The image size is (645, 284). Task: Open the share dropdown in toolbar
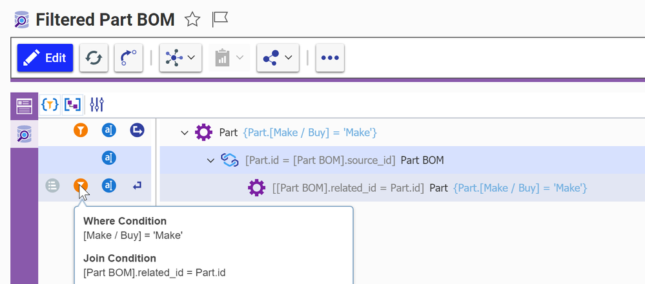[278, 58]
